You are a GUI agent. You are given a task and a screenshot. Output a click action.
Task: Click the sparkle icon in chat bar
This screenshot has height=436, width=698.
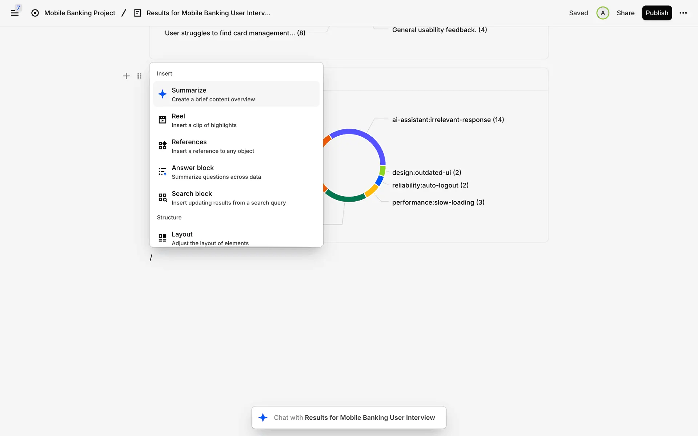tap(263, 417)
